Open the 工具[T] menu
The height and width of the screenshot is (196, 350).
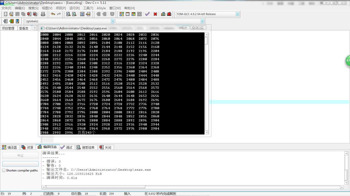[88, 8]
